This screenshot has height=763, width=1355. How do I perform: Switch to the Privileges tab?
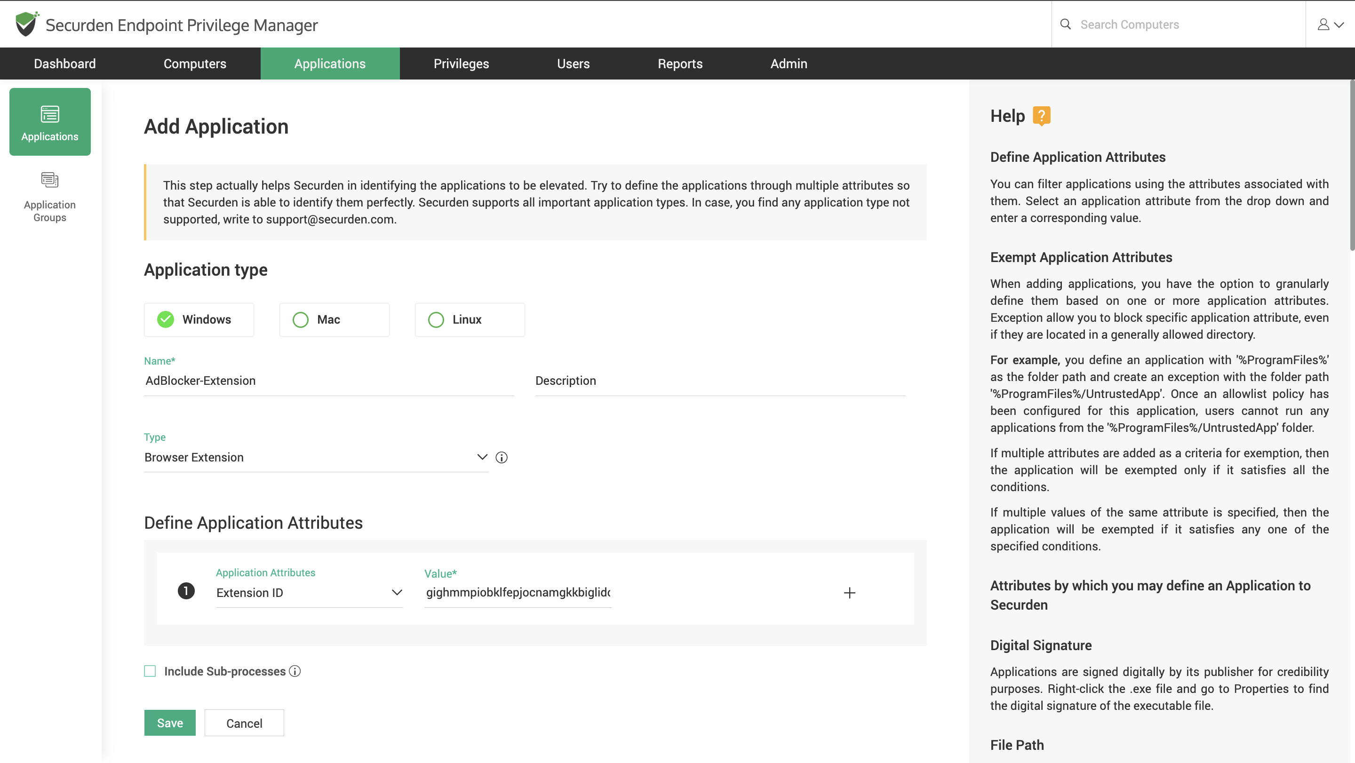point(461,64)
